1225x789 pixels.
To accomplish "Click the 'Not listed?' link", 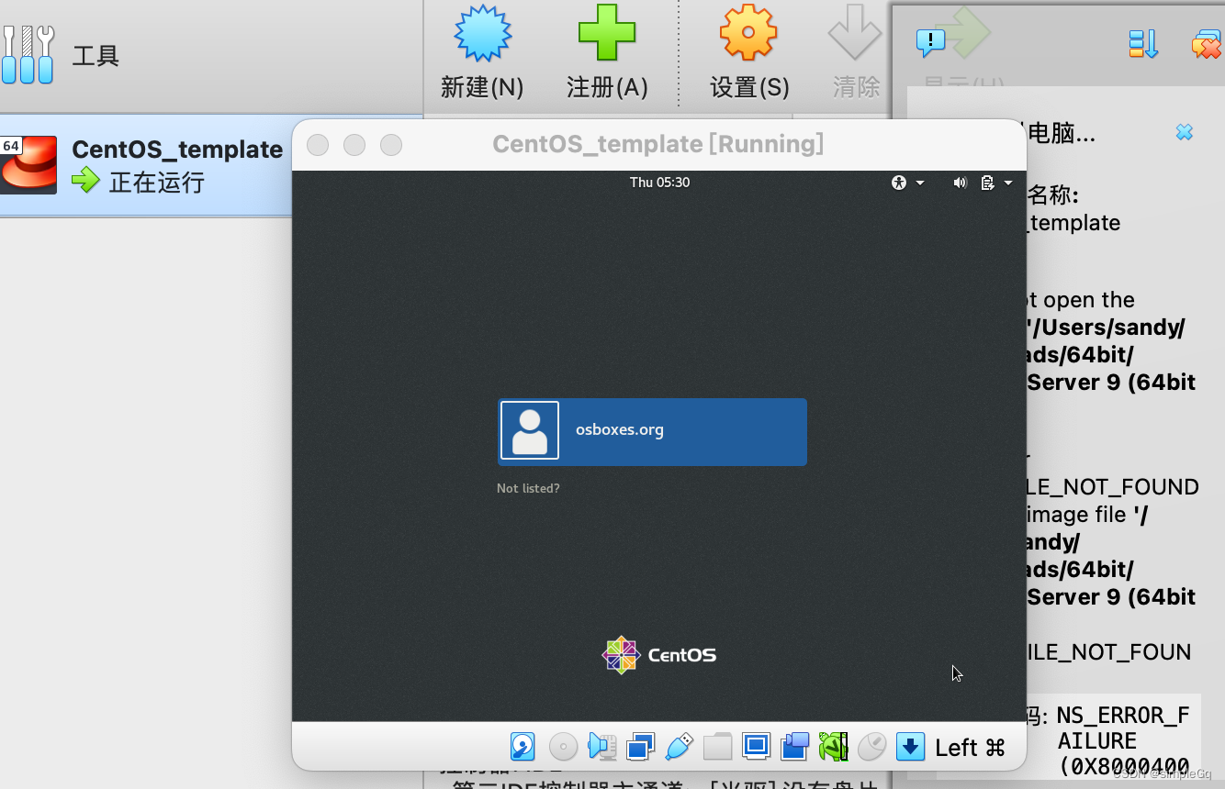I will pos(528,488).
